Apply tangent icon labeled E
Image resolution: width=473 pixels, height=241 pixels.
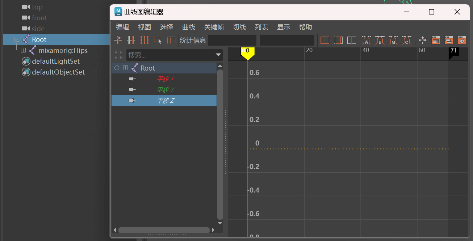(x=380, y=40)
